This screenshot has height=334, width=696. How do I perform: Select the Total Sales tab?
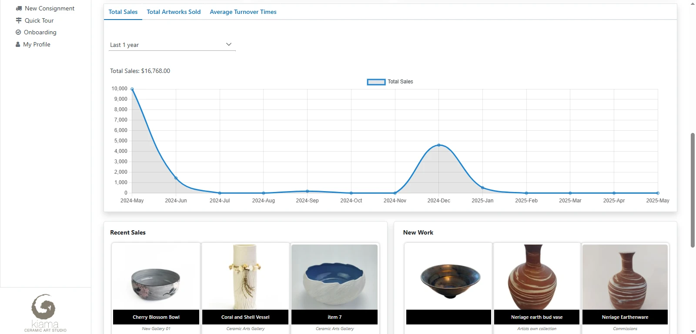[123, 12]
